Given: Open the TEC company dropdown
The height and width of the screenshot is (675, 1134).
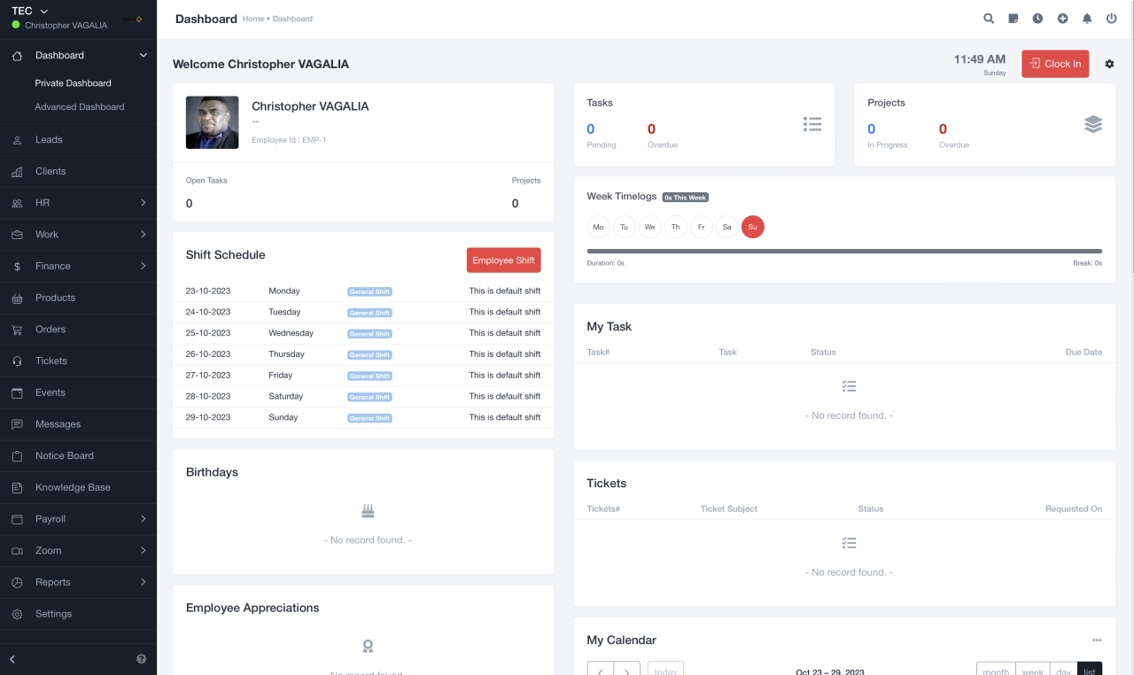Looking at the screenshot, I should coord(30,11).
